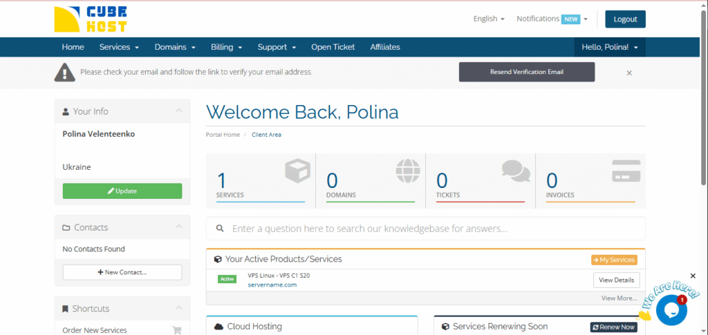Click the Tickets speech bubbles tile

click(x=481, y=180)
